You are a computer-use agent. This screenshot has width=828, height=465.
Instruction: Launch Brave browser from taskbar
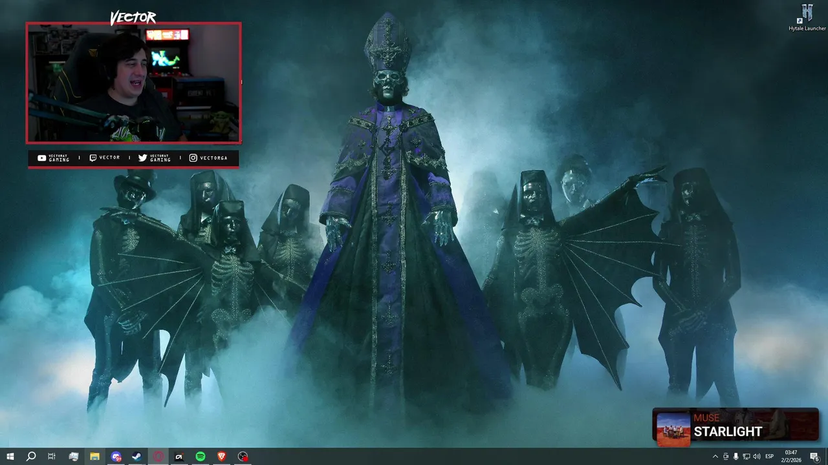(222, 457)
